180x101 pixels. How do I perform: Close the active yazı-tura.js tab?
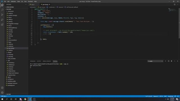click(x=49, y=4)
